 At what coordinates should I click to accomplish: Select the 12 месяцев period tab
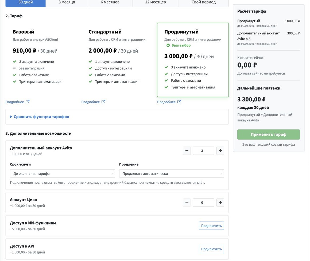tap(155, 3)
